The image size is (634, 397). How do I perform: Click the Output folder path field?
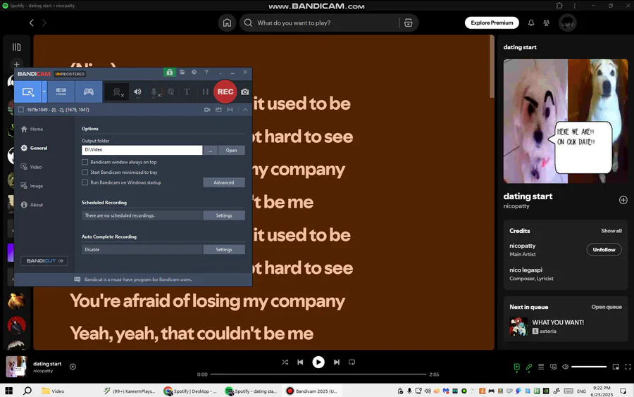coord(142,150)
